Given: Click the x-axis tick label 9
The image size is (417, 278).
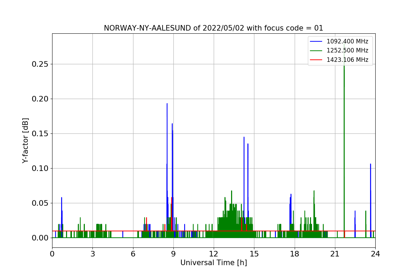Looking at the screenshot, I should pos(173,254).
